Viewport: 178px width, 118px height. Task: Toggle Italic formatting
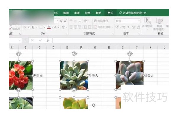pyautogui.click(x=29, y=27)
